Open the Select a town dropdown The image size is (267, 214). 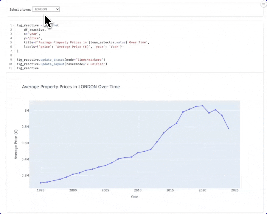coord(46,9)
